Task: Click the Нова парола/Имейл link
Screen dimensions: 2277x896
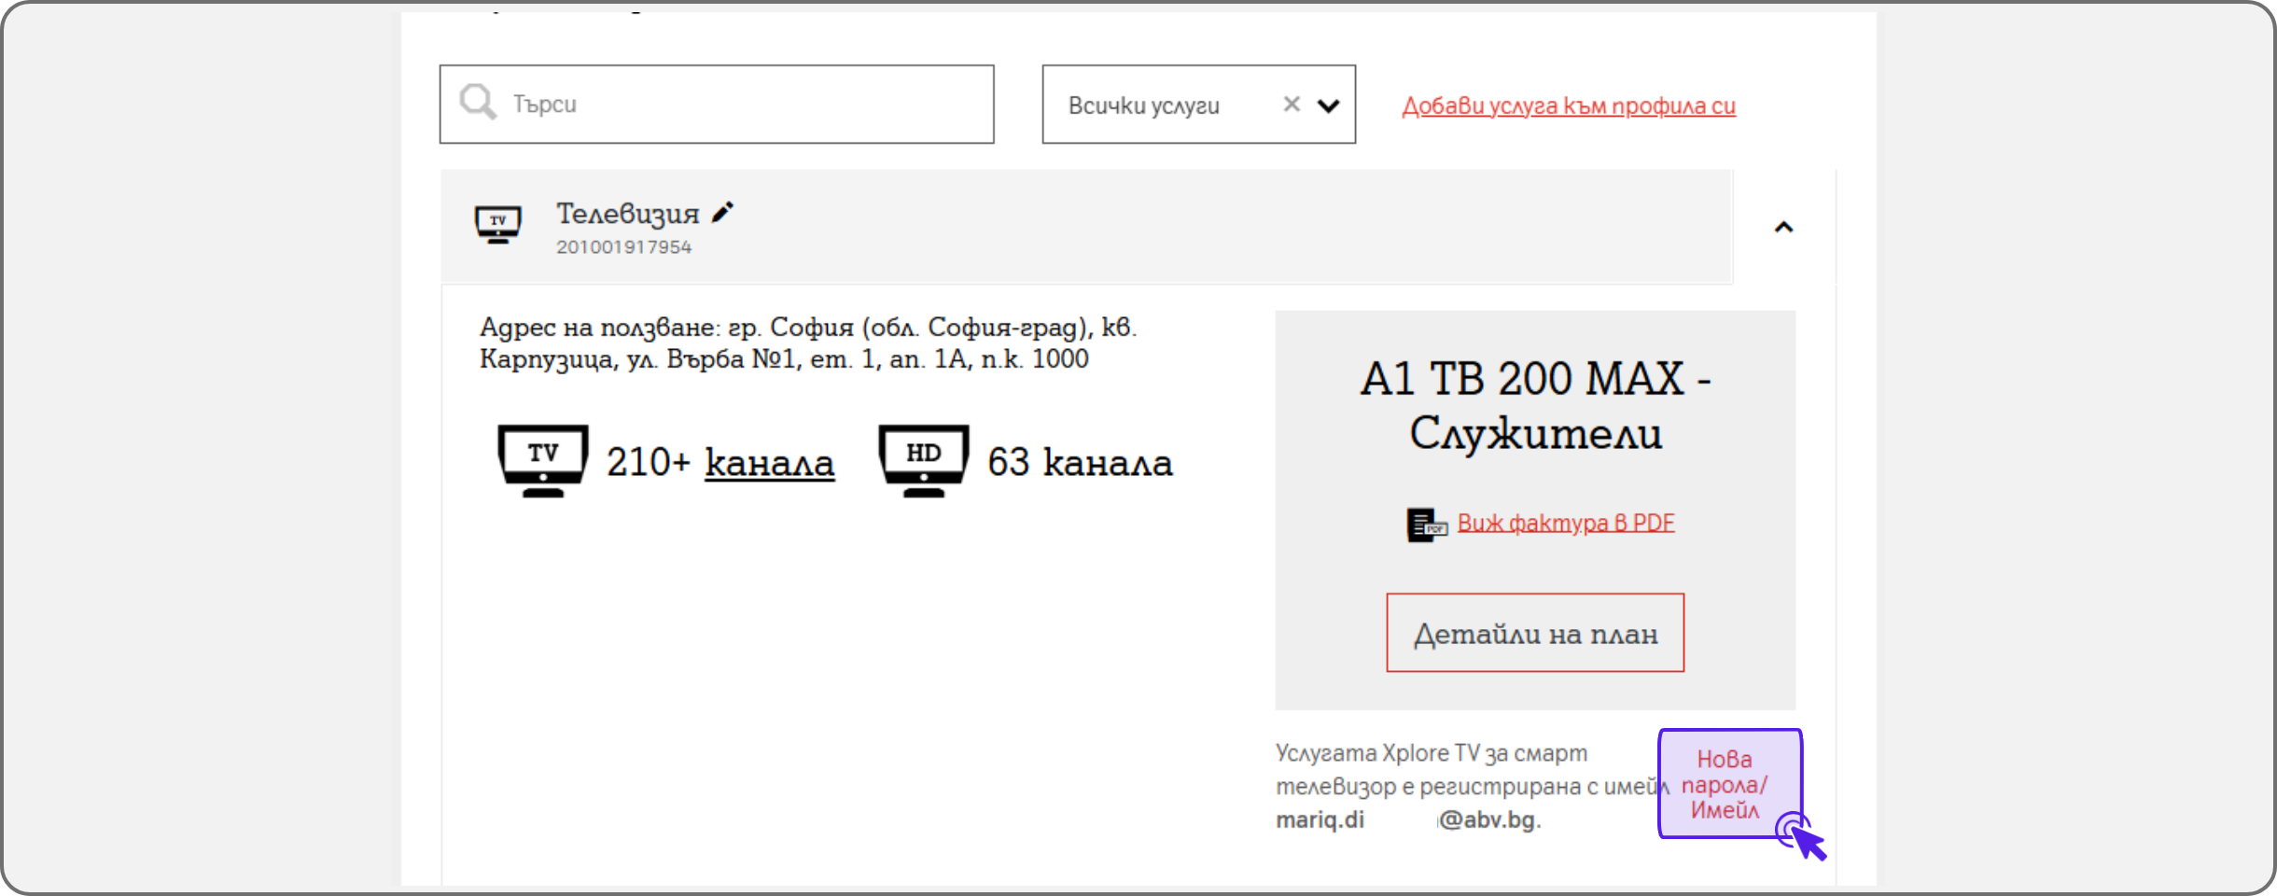Action: click(x=1725, y=784)
